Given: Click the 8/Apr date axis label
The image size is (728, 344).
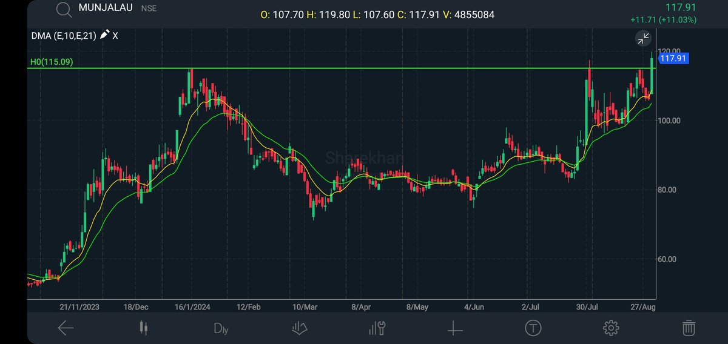Looking at the screenshot, I should tap(361, 307).
